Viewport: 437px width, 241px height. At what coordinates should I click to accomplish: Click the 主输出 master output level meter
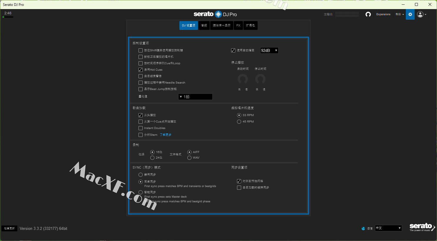(347, 14)
